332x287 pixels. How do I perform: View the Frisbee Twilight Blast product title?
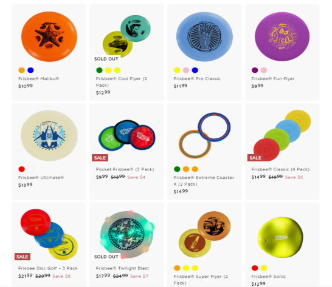122,268
